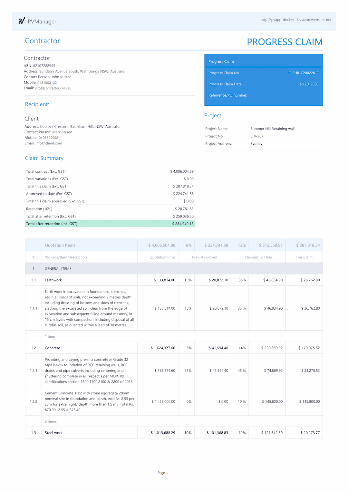Click the Quotation Items column header
Viewport: 348px width, 492px height.
(x=60, y=245)
